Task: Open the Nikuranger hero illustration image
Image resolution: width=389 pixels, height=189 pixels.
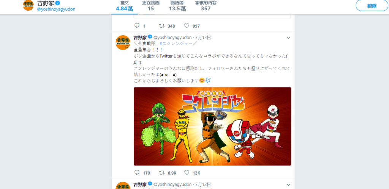Action: pyautogui.click(x=212, y=126)
